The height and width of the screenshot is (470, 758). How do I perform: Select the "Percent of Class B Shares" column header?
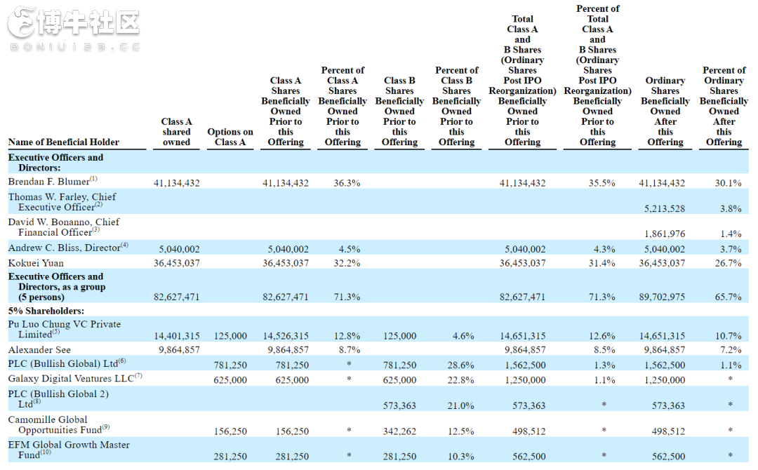tap(456, 106)
